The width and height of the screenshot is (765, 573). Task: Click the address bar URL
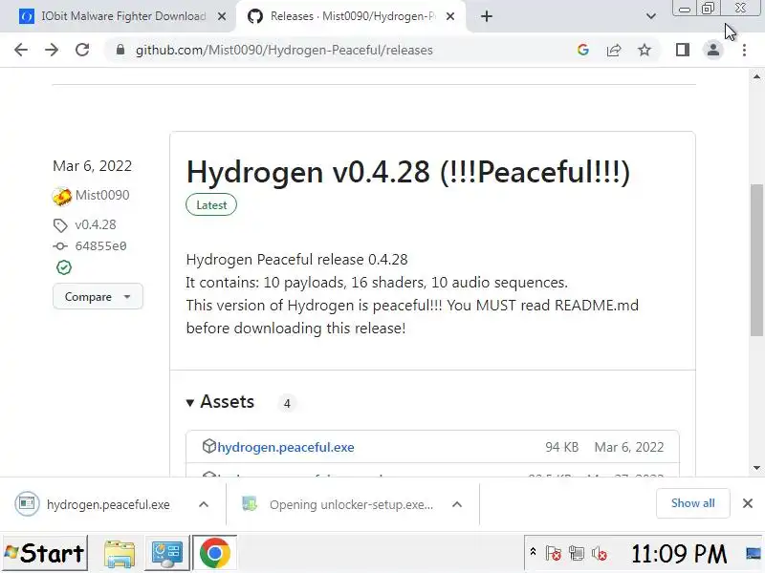tap(284, 51)
